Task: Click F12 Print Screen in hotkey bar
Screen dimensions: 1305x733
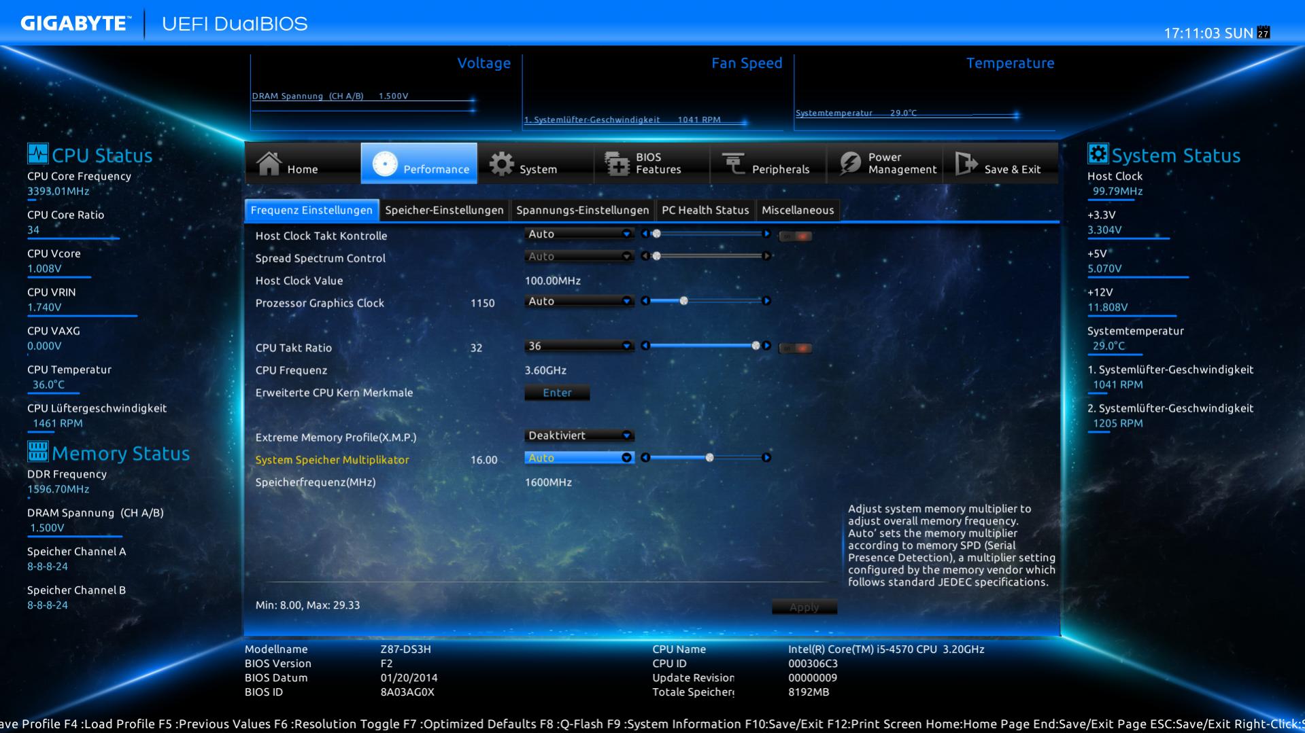Action: (875, 724)
